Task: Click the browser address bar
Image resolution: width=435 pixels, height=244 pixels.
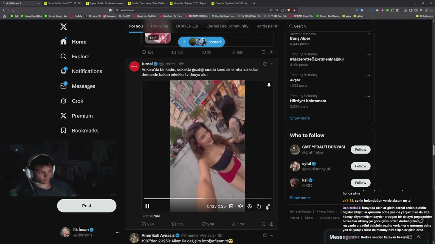Action: 194,10
